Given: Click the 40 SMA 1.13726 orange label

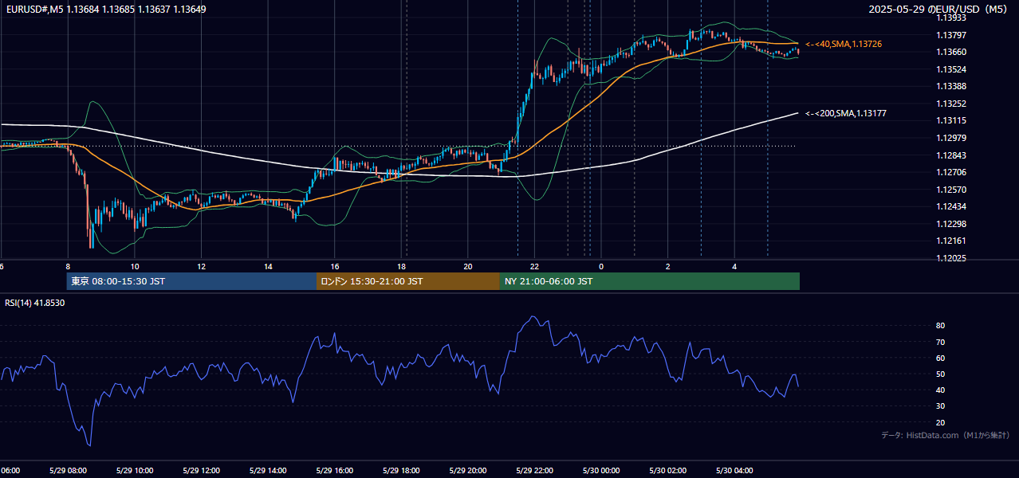Looking at the screenshot, I should tap(844, 44).
